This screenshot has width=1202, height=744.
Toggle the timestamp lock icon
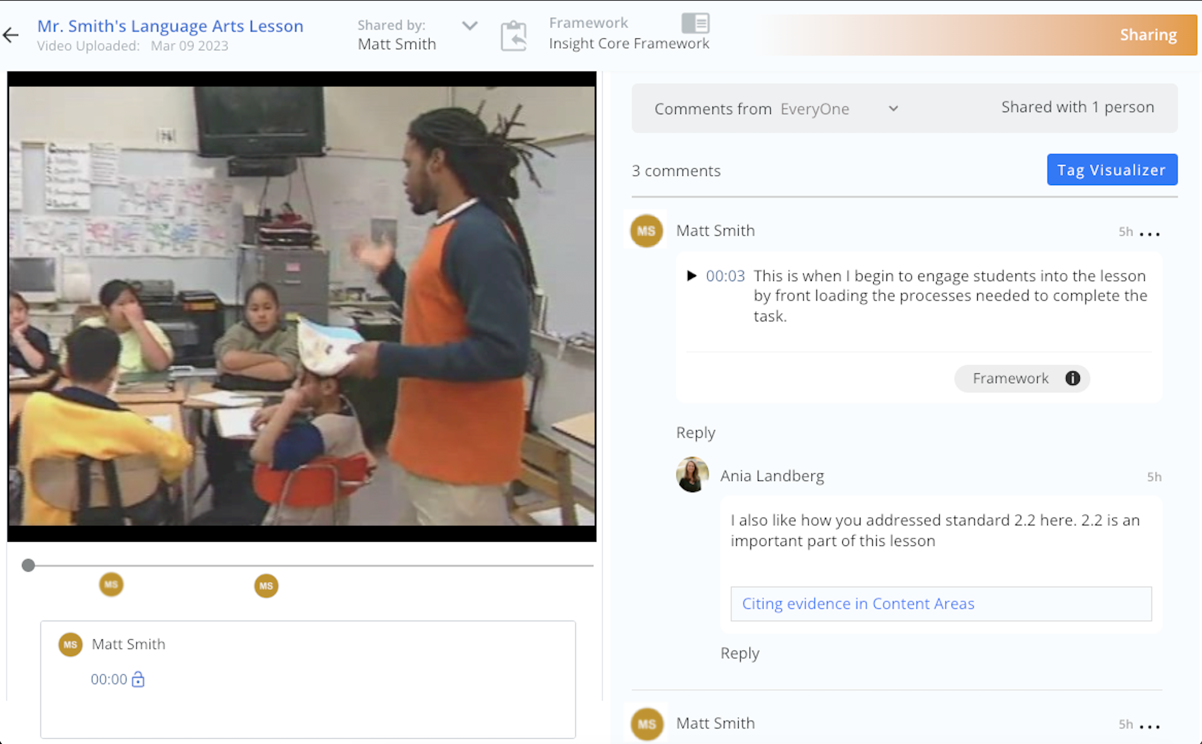coord(138,679)
